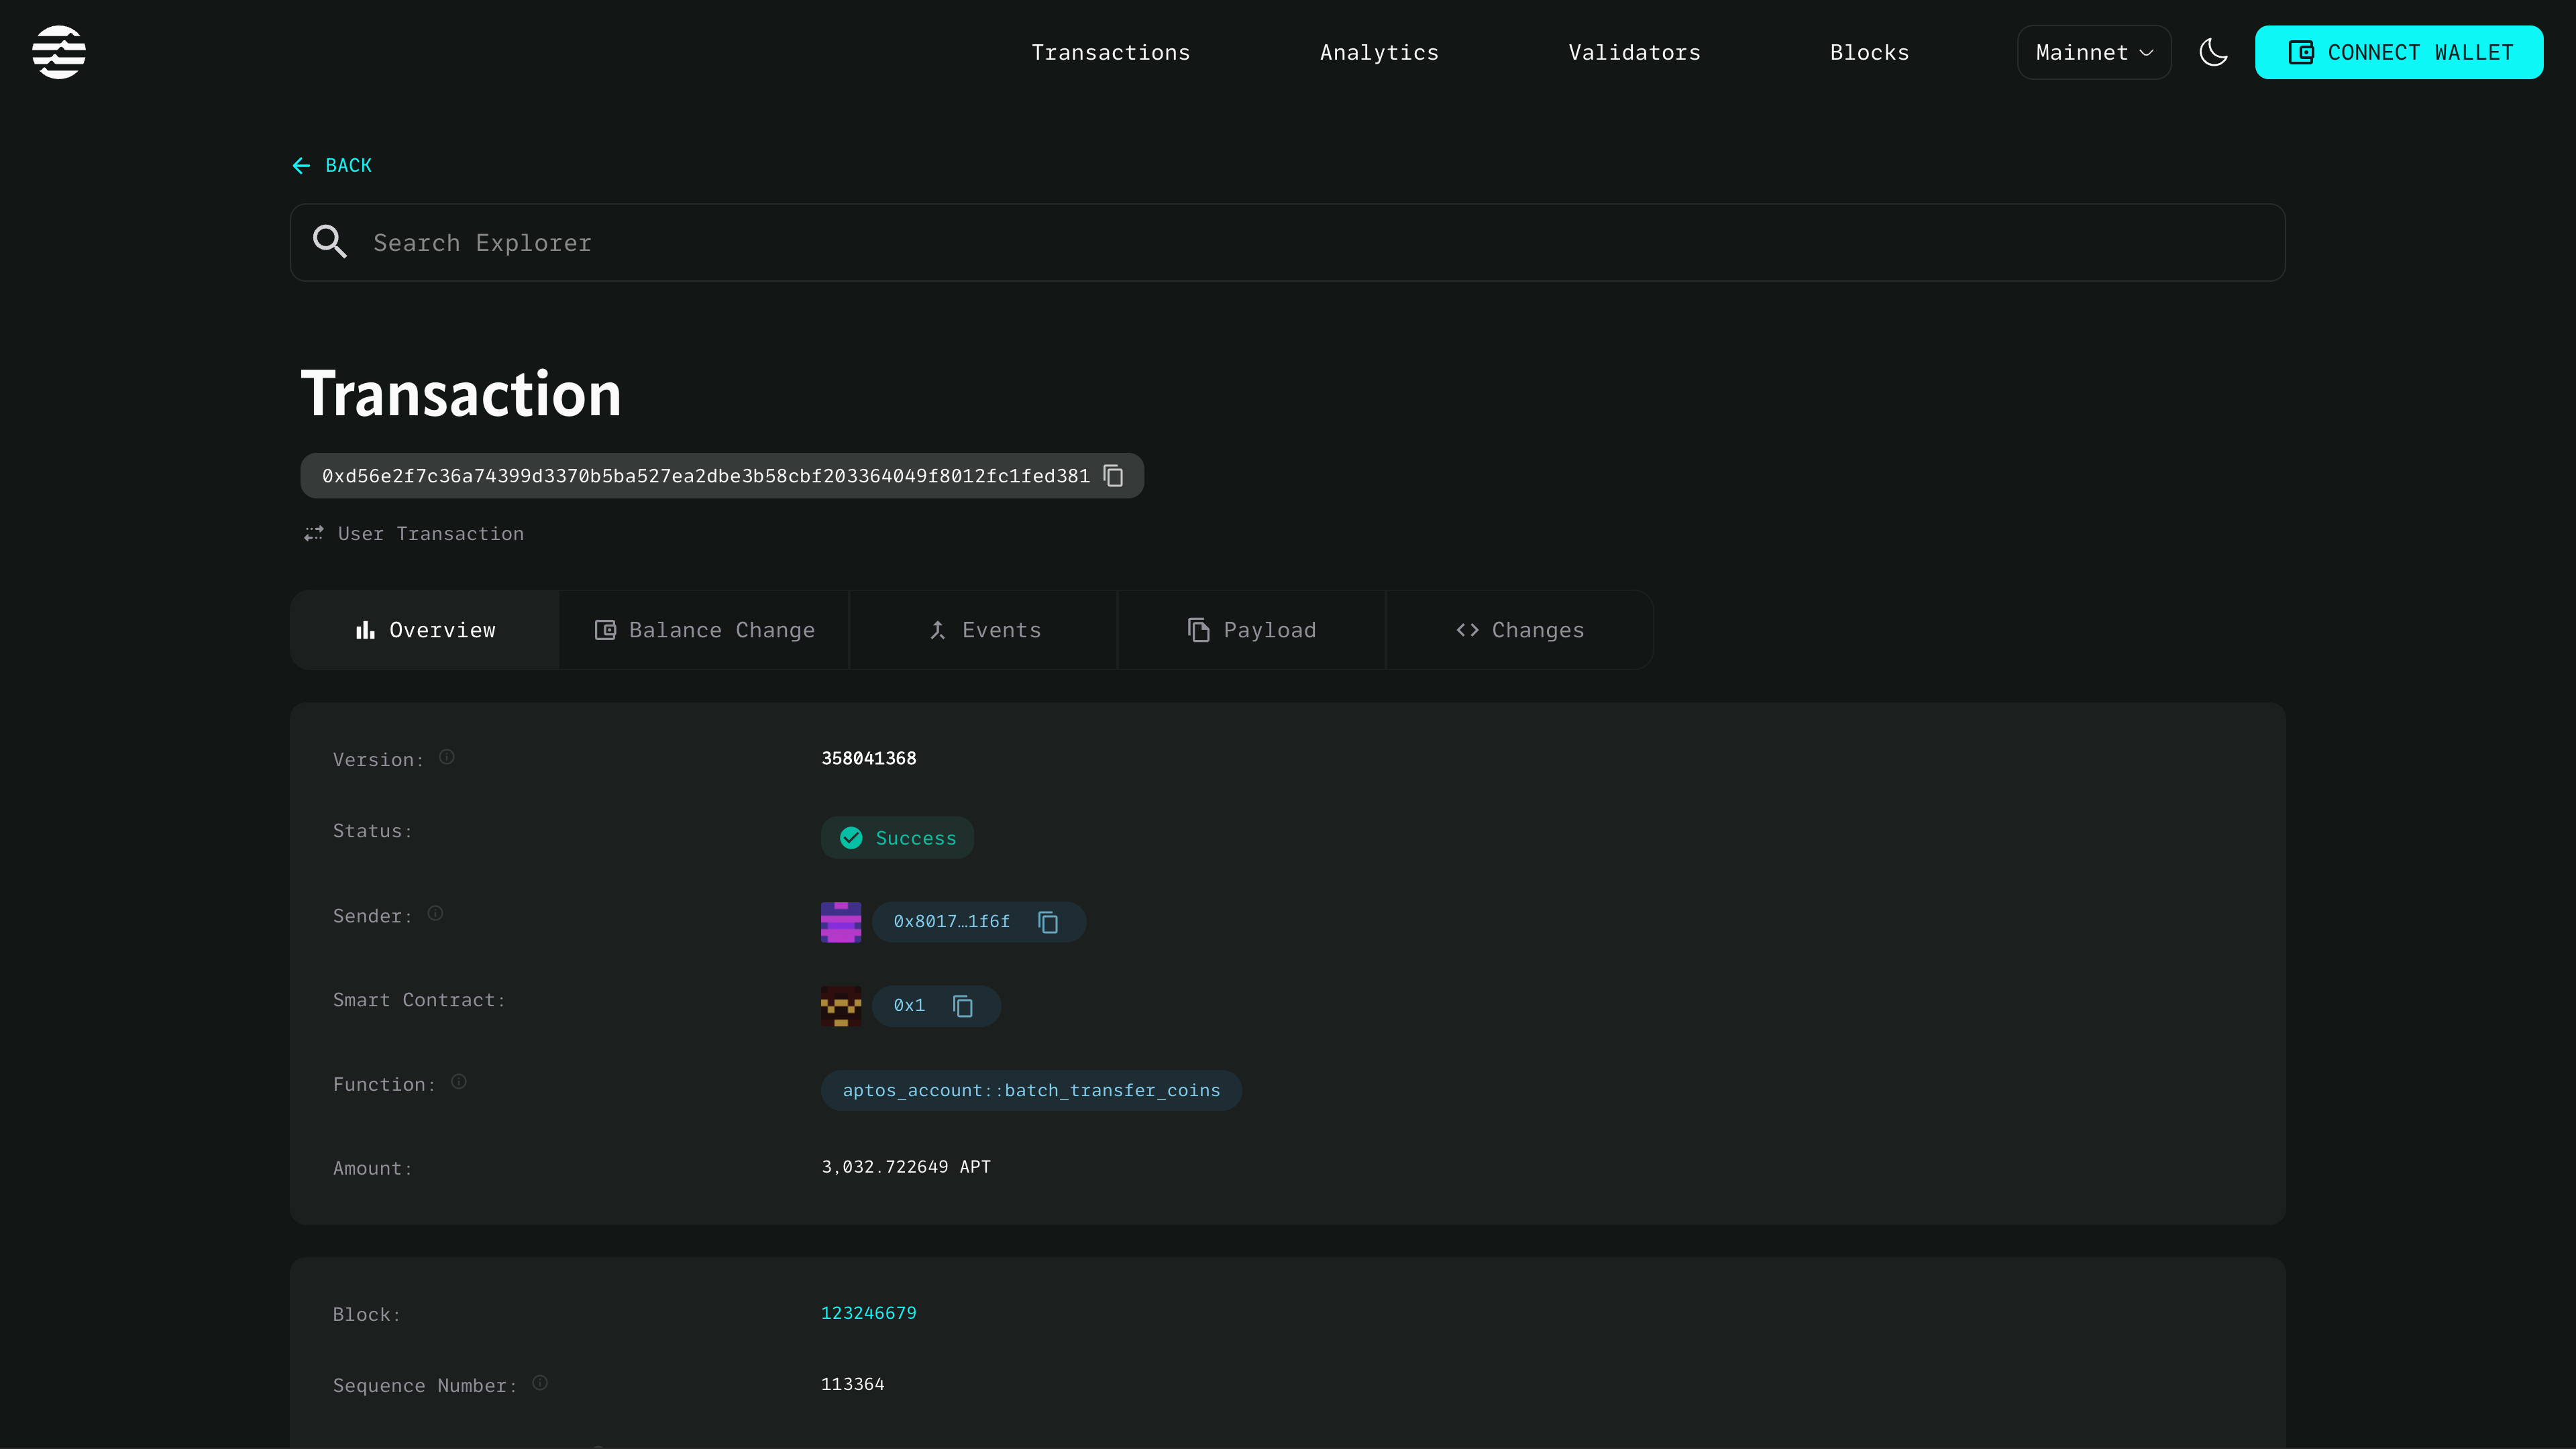
Task: Copy the sender address 0x8017…1f6f
Action: 1048,922
